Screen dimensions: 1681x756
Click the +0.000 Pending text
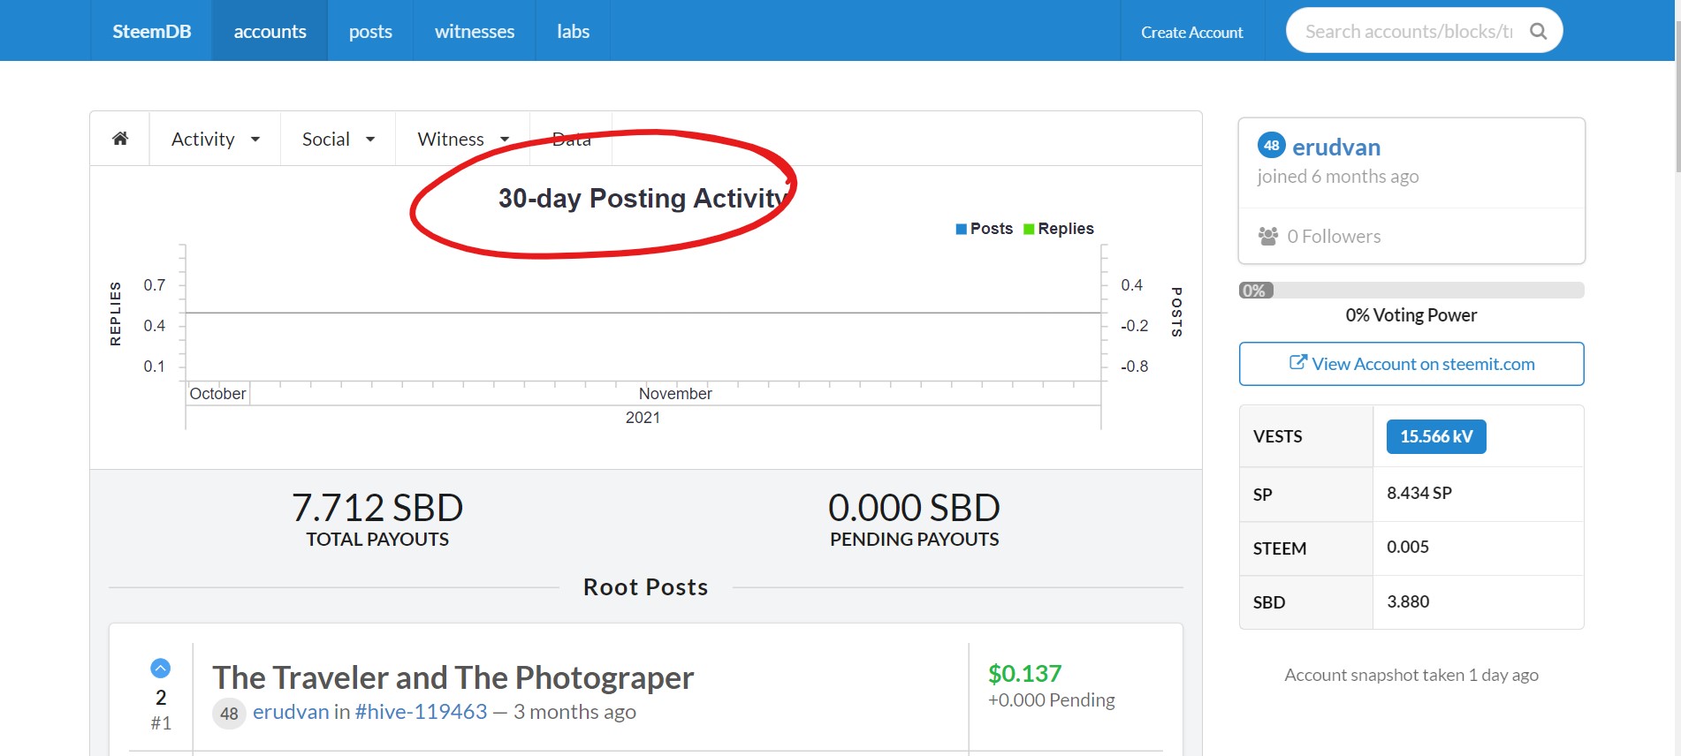tap(1051, 700)
